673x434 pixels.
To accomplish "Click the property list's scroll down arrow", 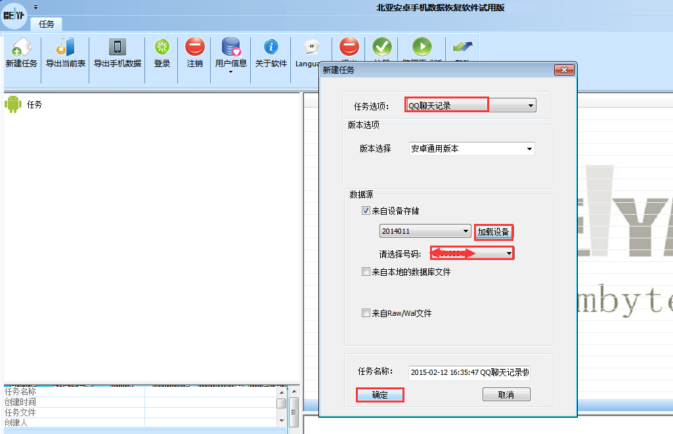I will pos(282,421).
